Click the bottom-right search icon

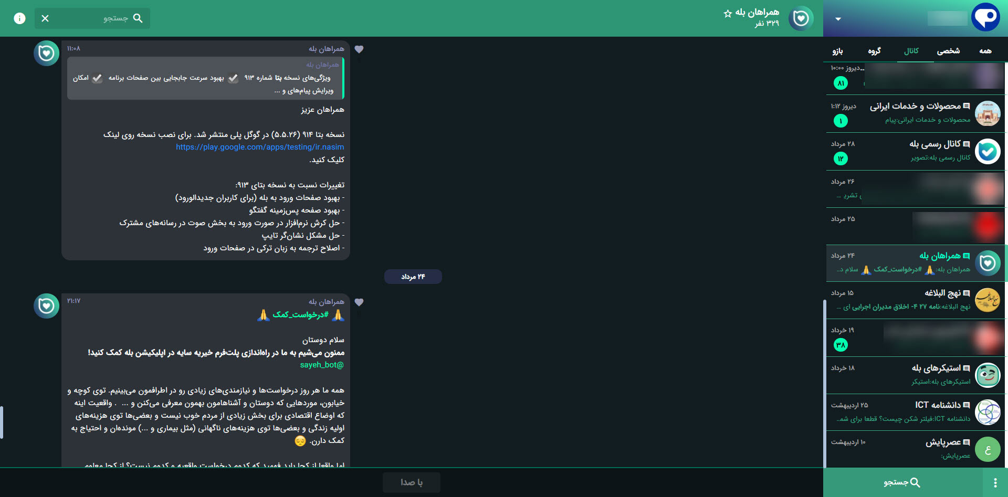(916, 482)
